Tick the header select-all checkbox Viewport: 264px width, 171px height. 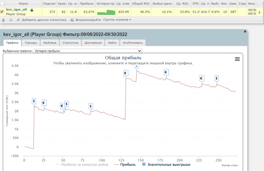point(2,3)
